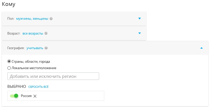Click the мужчины, женщины value link
The height and width of the screenshot is (107, 209).
pyautogui.click(x=32, y=19)
